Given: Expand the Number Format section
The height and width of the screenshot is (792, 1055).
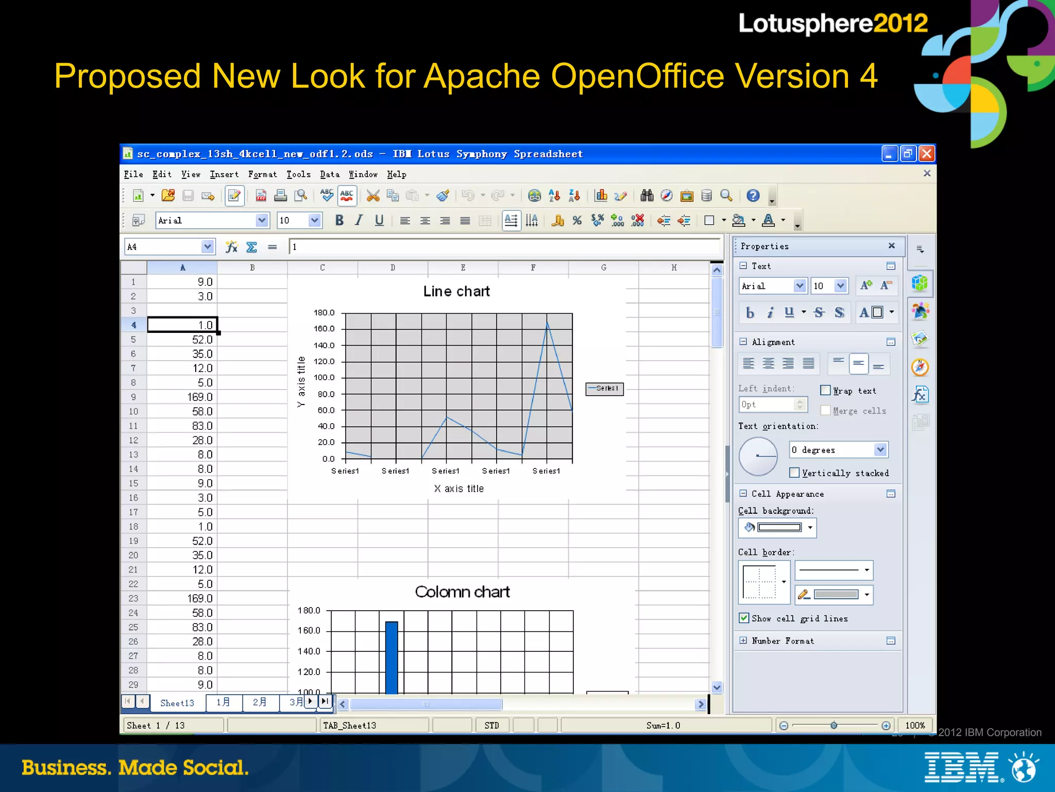Looking at the screenshot, I should (x=743, y=641).
